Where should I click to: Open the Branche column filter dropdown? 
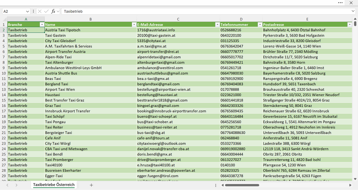coord(42,24)
